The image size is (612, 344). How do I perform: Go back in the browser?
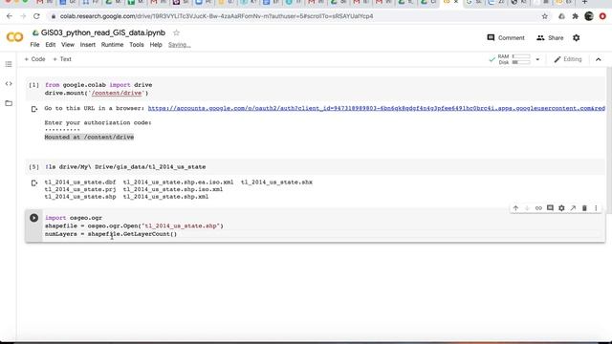10,16
